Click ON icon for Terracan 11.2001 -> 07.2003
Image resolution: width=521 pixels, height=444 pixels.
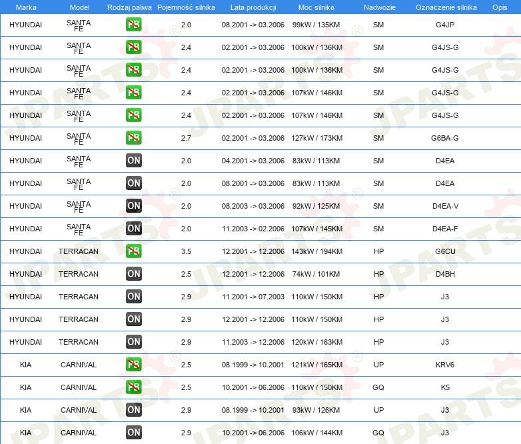(133, 297)
